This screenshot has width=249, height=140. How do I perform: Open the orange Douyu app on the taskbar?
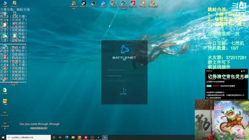click(x=79, y=137)
